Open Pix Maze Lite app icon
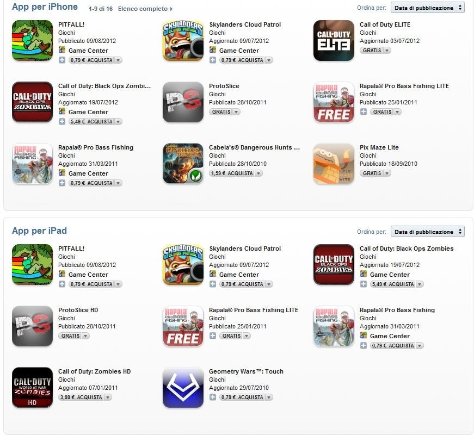 [334, 164]
